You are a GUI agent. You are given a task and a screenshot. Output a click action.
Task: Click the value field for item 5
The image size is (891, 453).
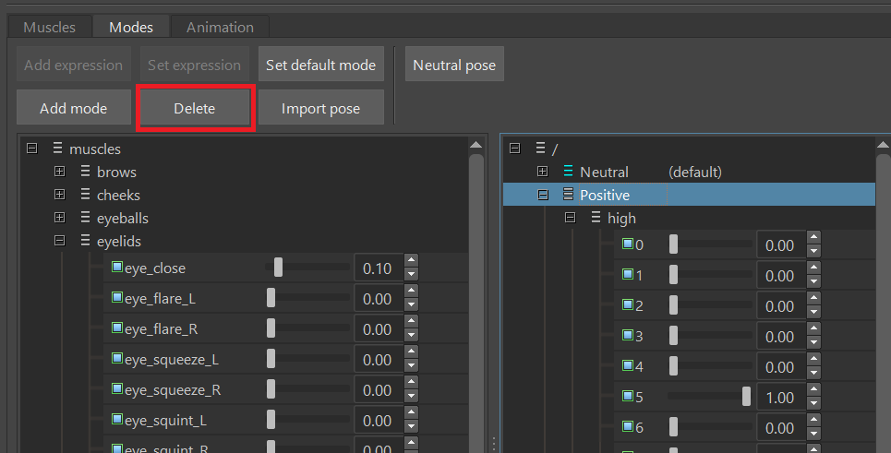click(x=780, y=397)
